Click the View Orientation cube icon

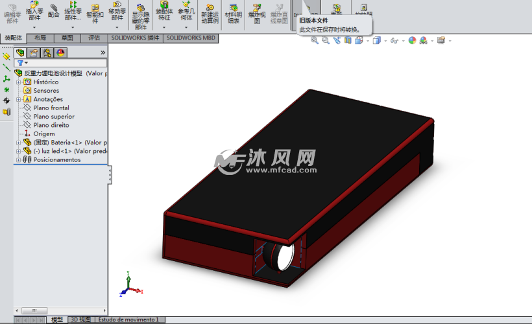359,41
